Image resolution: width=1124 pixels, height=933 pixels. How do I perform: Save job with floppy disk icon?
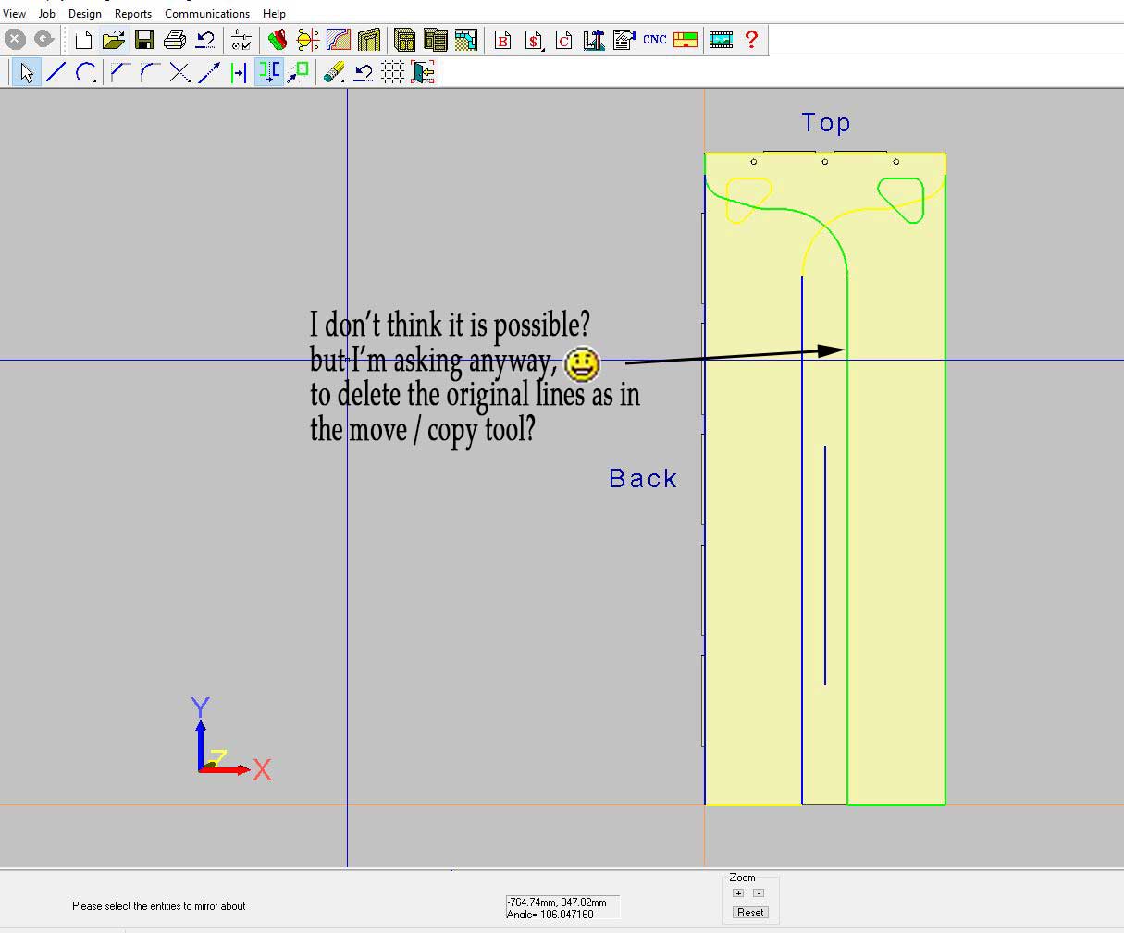point(143,40)
